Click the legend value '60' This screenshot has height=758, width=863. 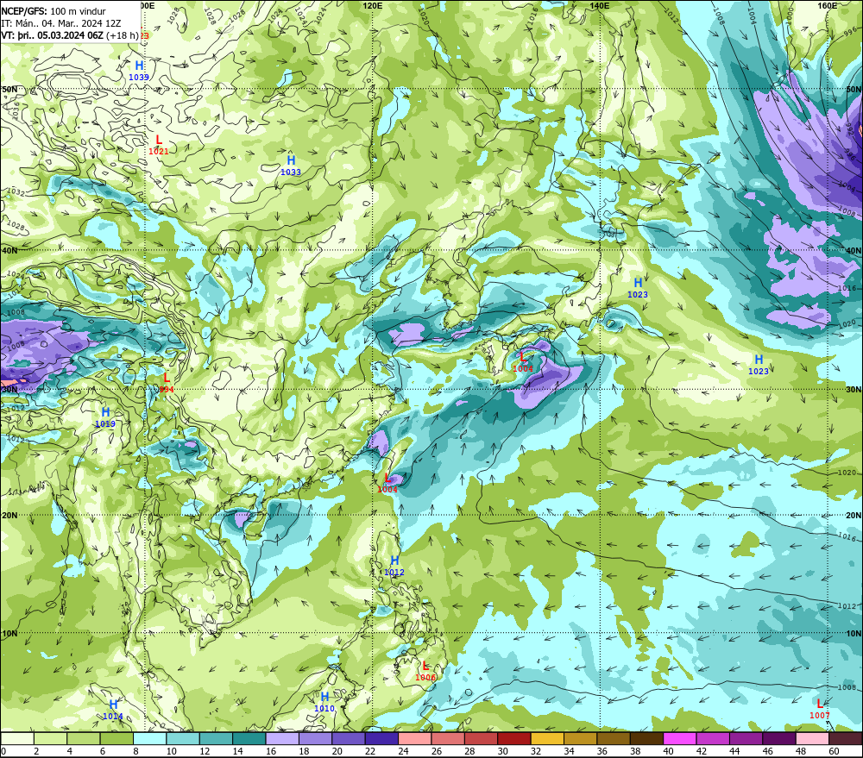[834, 751]
